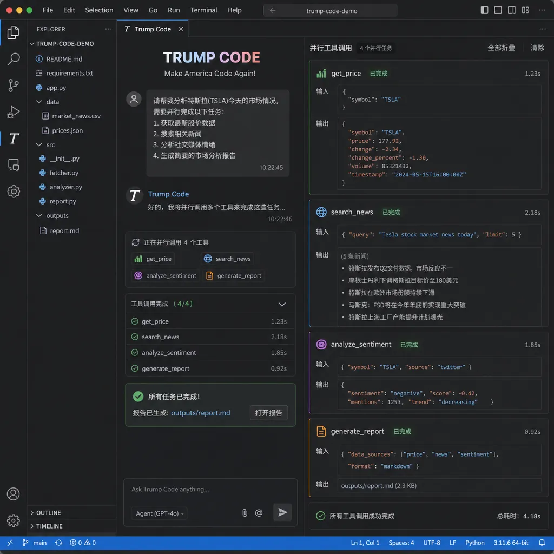Click the remote window icon in status bar
Viewport: 554px width, 554px height.
click(x=10, y=542)
